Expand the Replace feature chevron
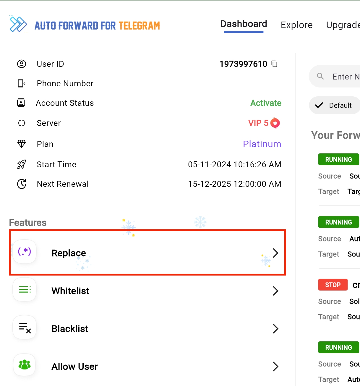 click(x=275, y=253)
